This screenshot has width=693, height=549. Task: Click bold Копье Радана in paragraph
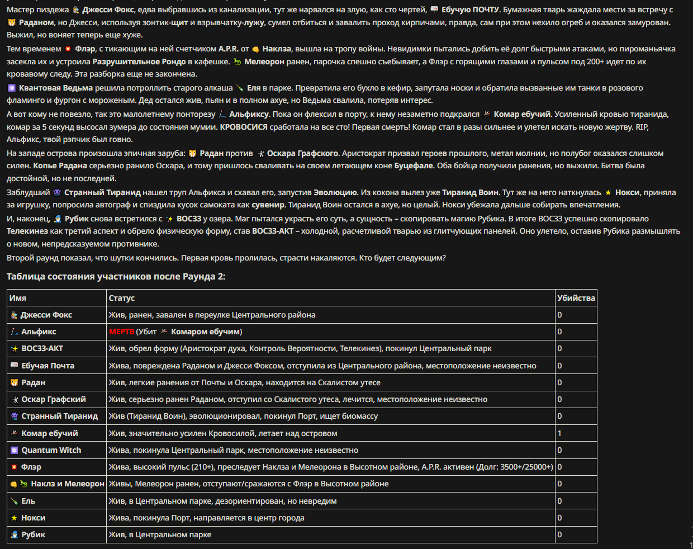click(60, 166)
